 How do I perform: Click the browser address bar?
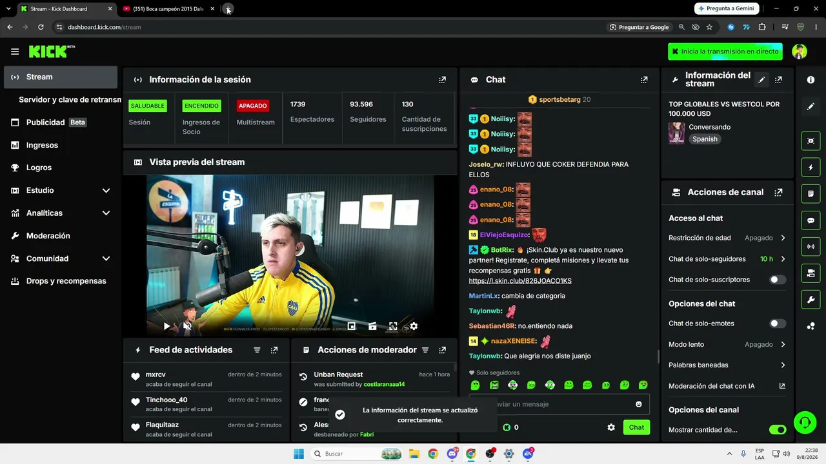pyautogui.click(x=329, y=27)
